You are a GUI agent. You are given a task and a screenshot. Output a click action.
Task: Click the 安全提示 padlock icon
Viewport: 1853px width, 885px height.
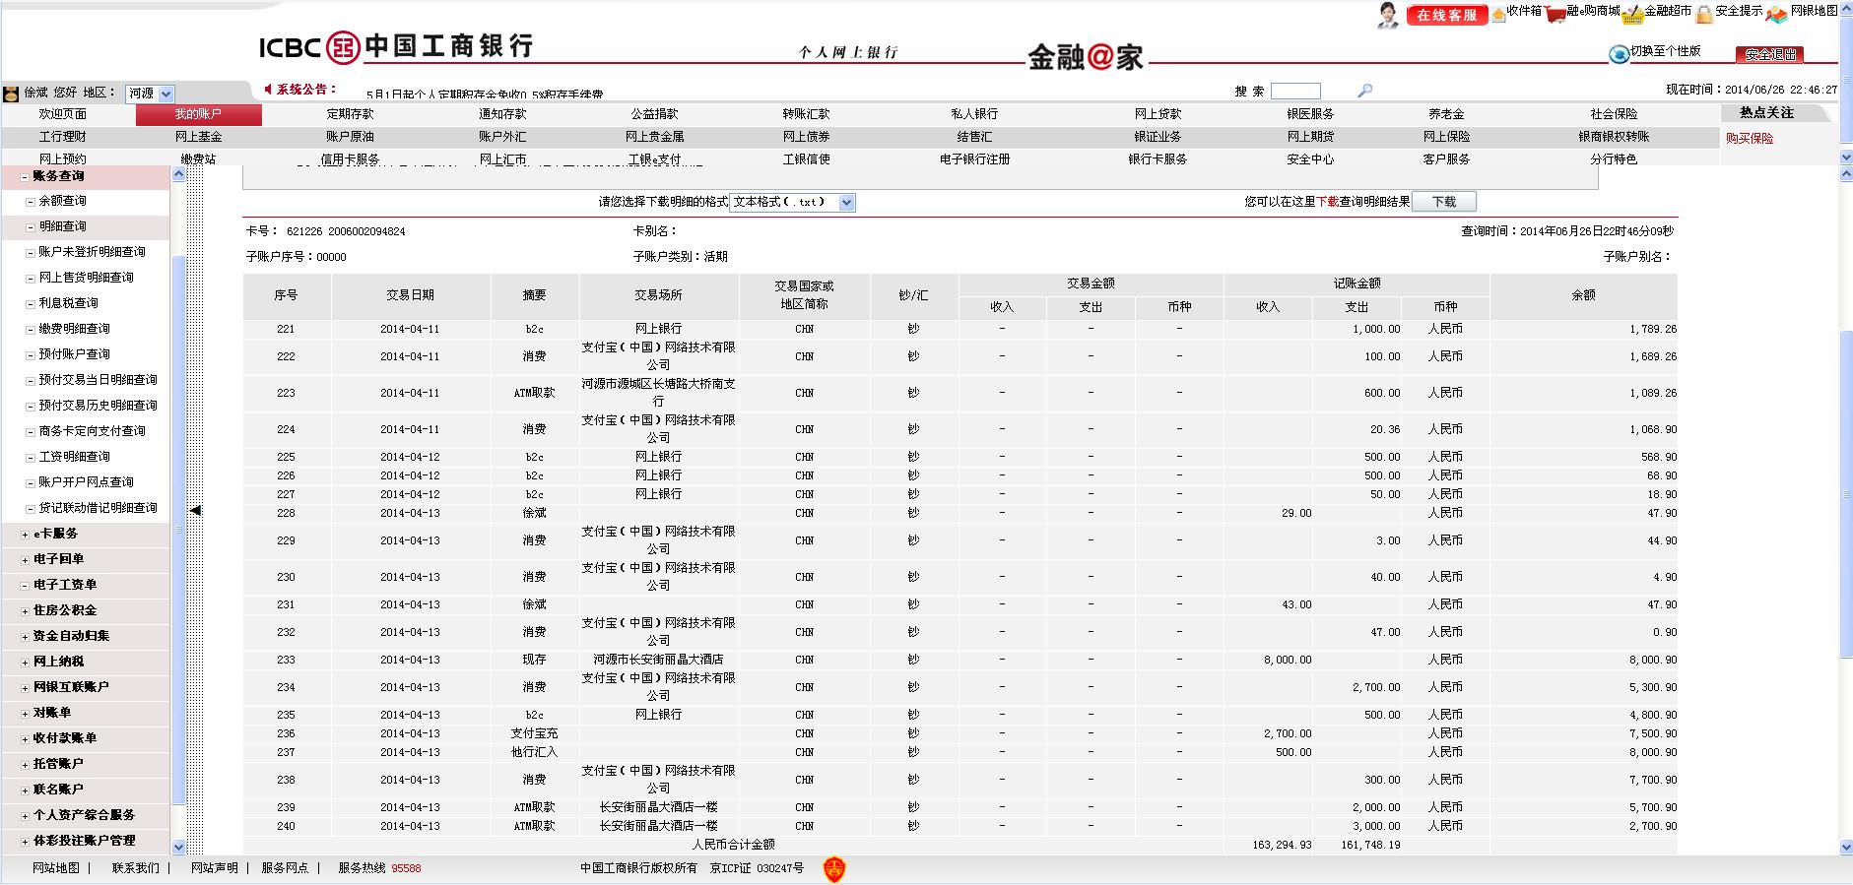coord(1704,13)
